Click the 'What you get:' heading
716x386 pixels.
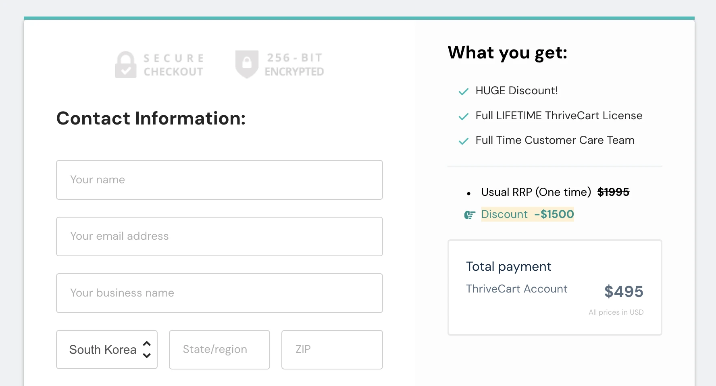[x=508, y=53]
